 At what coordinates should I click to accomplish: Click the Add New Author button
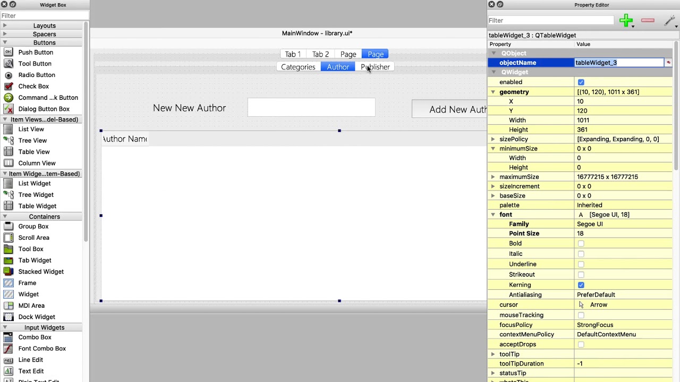[449, 109]
